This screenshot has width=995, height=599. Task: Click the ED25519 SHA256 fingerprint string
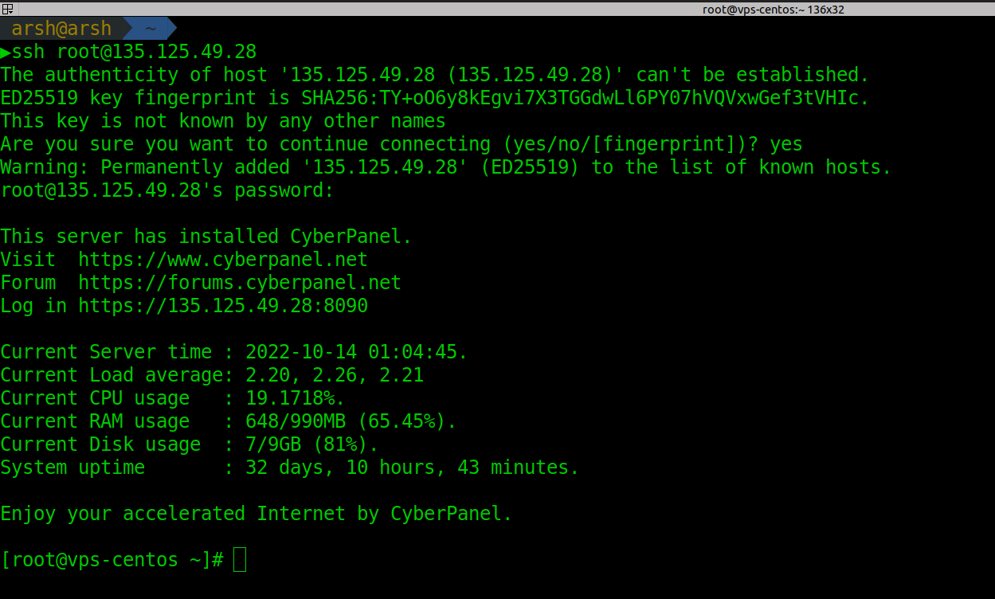point(585,99)
